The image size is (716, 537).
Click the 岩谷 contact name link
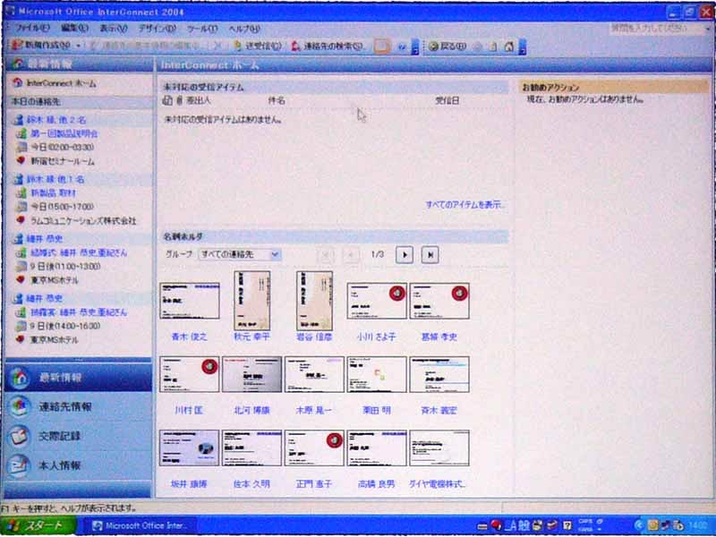tap(314, 337)
